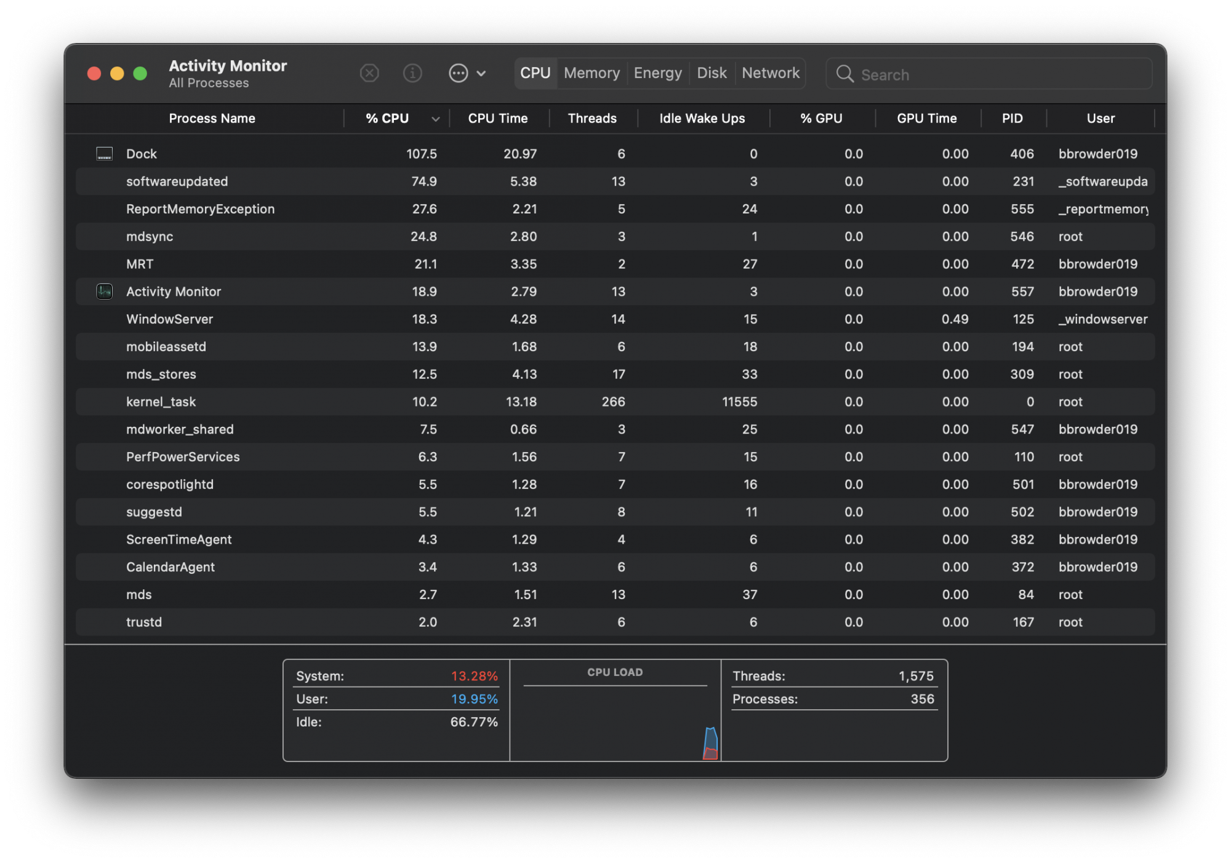Toggle % CPU sort direction arrow
The width and height of the screenshot is (1231, 863).
click(x=436, y=119)
